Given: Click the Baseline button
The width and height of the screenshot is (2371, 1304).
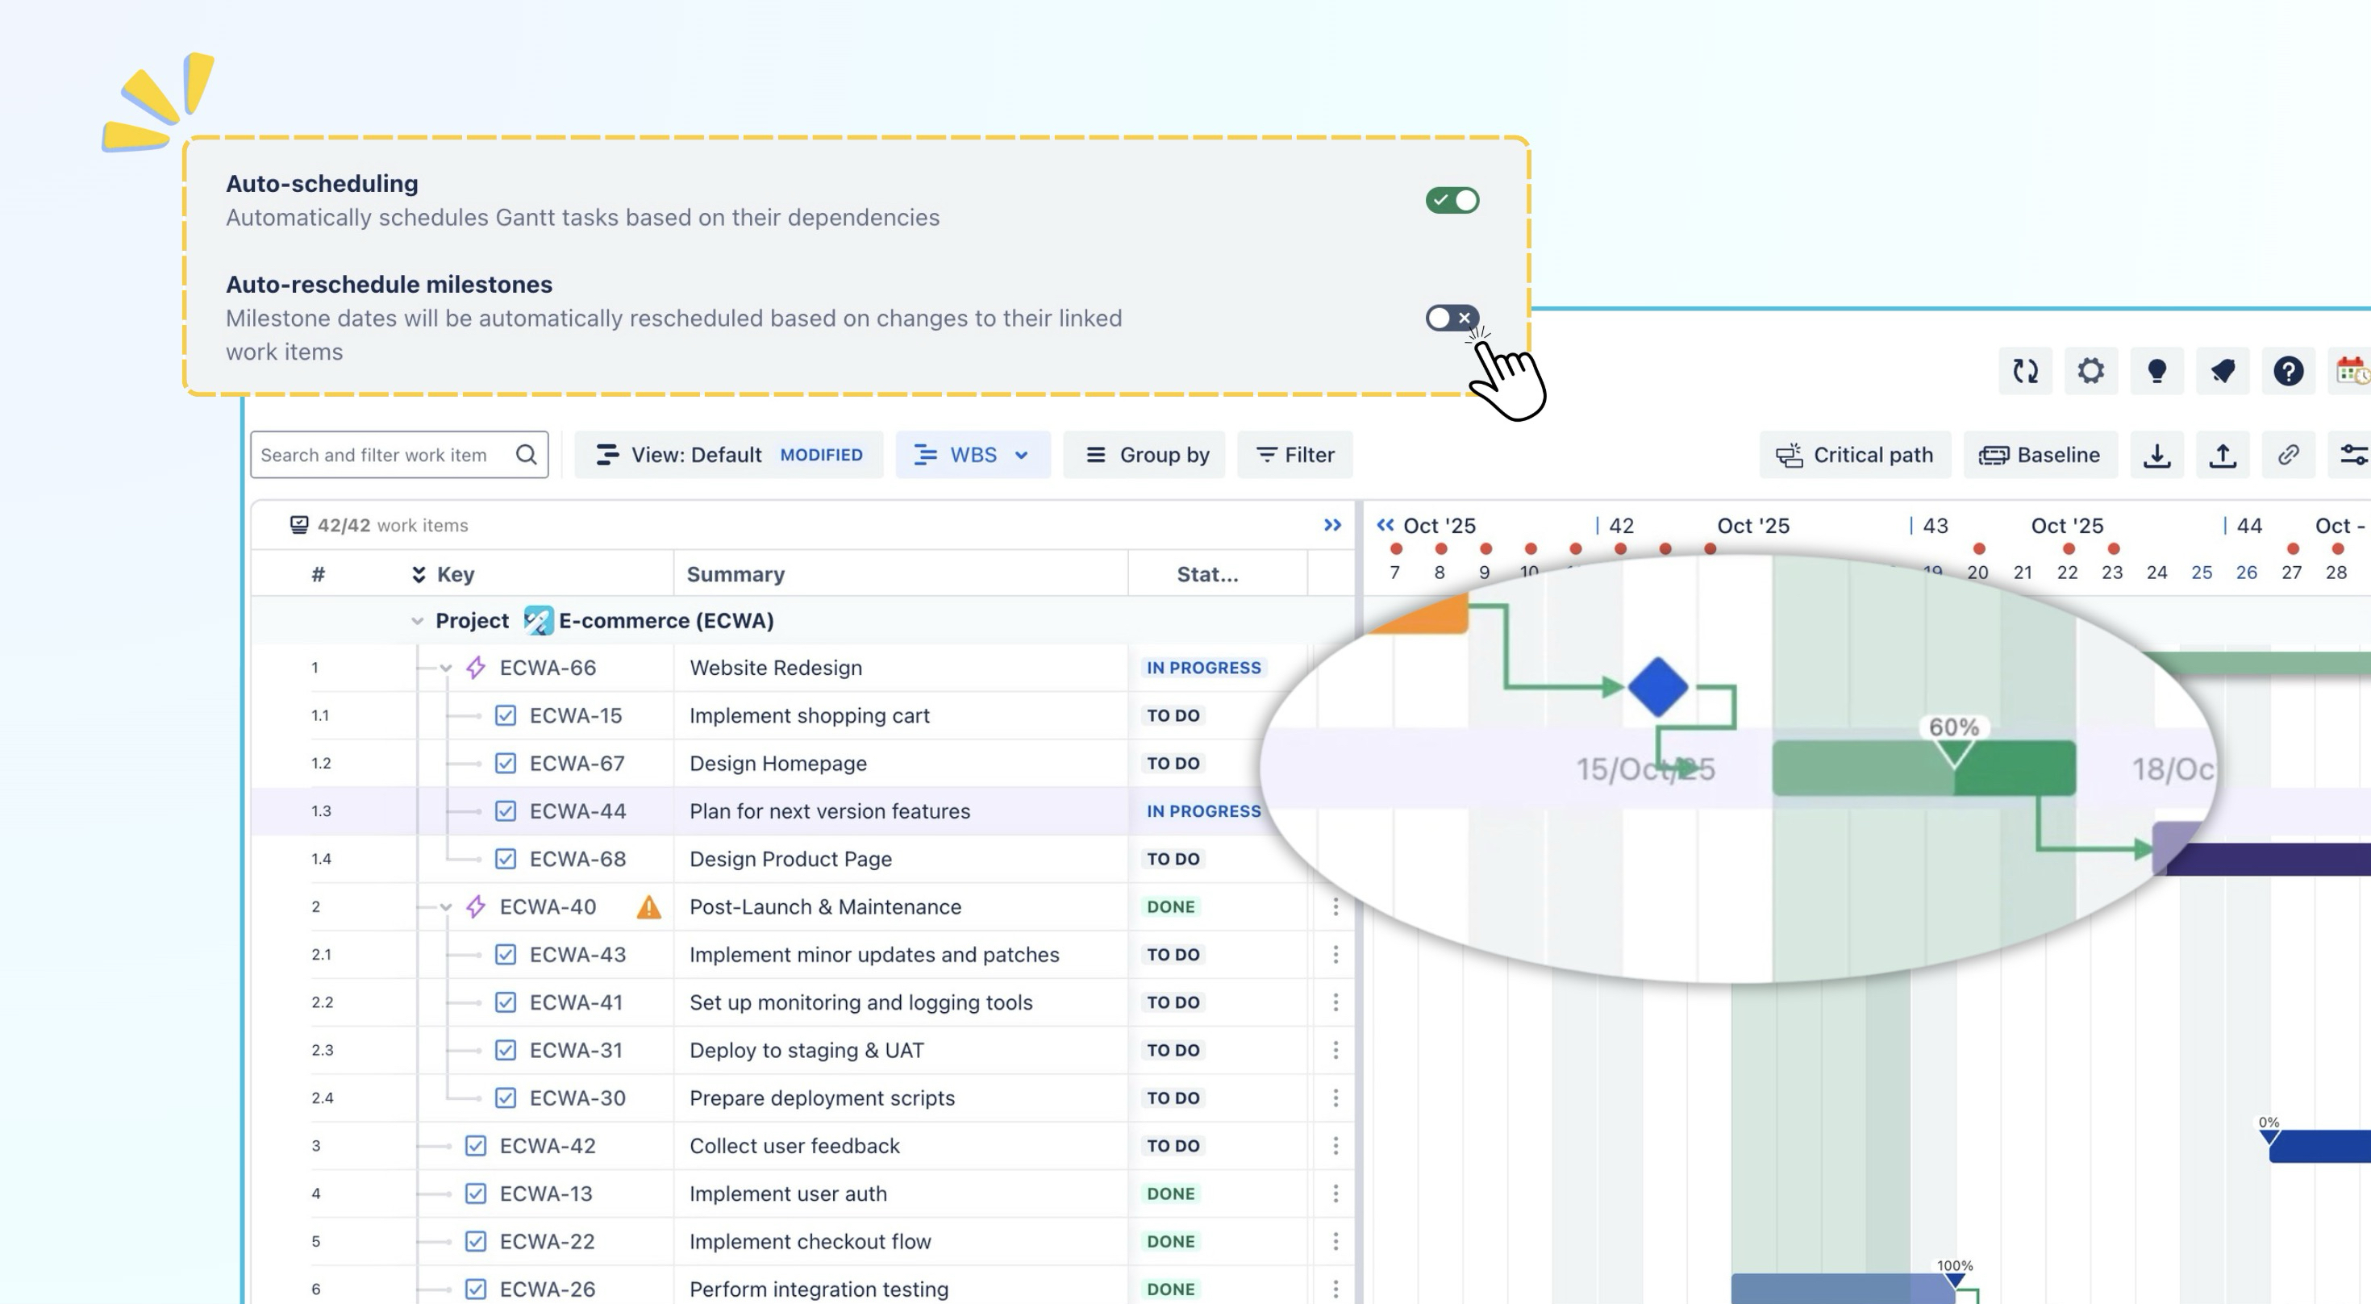Looking at the screenshot, I should pos(2040,455).
